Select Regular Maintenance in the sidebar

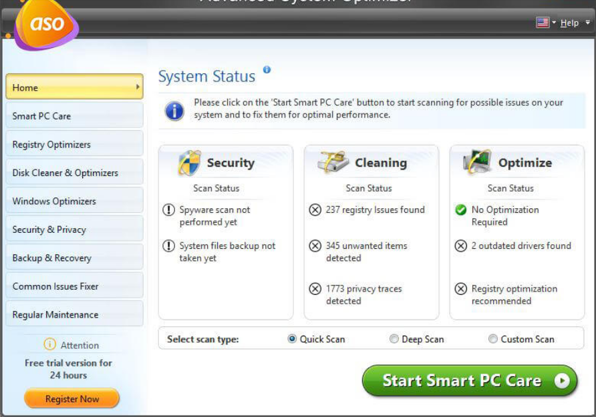(x=75, y=314)
